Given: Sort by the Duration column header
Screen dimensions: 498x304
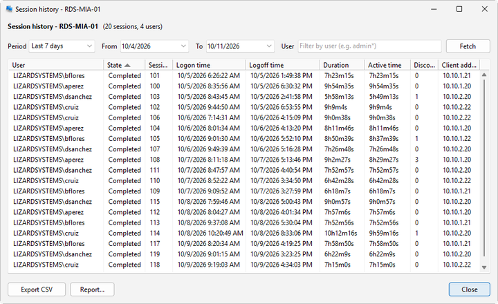Looking at the screenshot, I should [342, 65].
